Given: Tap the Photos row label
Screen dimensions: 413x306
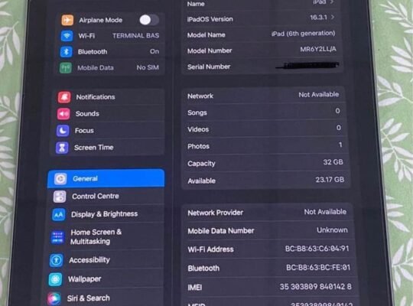Looking at the screenshot, I should [x=199, y=146].
